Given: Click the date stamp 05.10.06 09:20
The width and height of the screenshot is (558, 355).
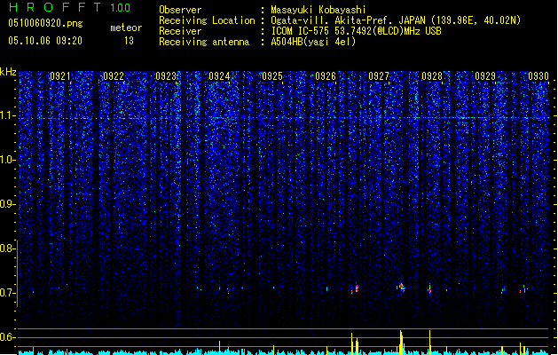Looking at the screenshot, I should coord(45,41).
